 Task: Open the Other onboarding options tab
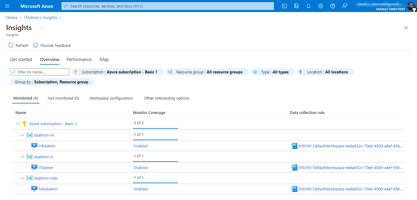click(167, 98)
